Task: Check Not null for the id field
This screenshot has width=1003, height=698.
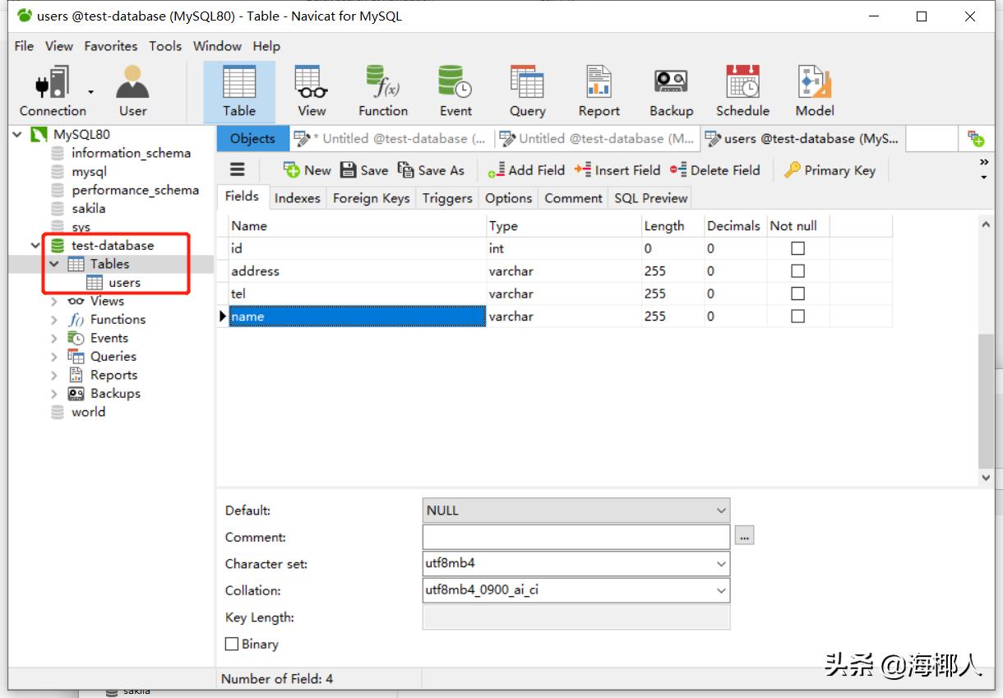Action: point(797,248)
